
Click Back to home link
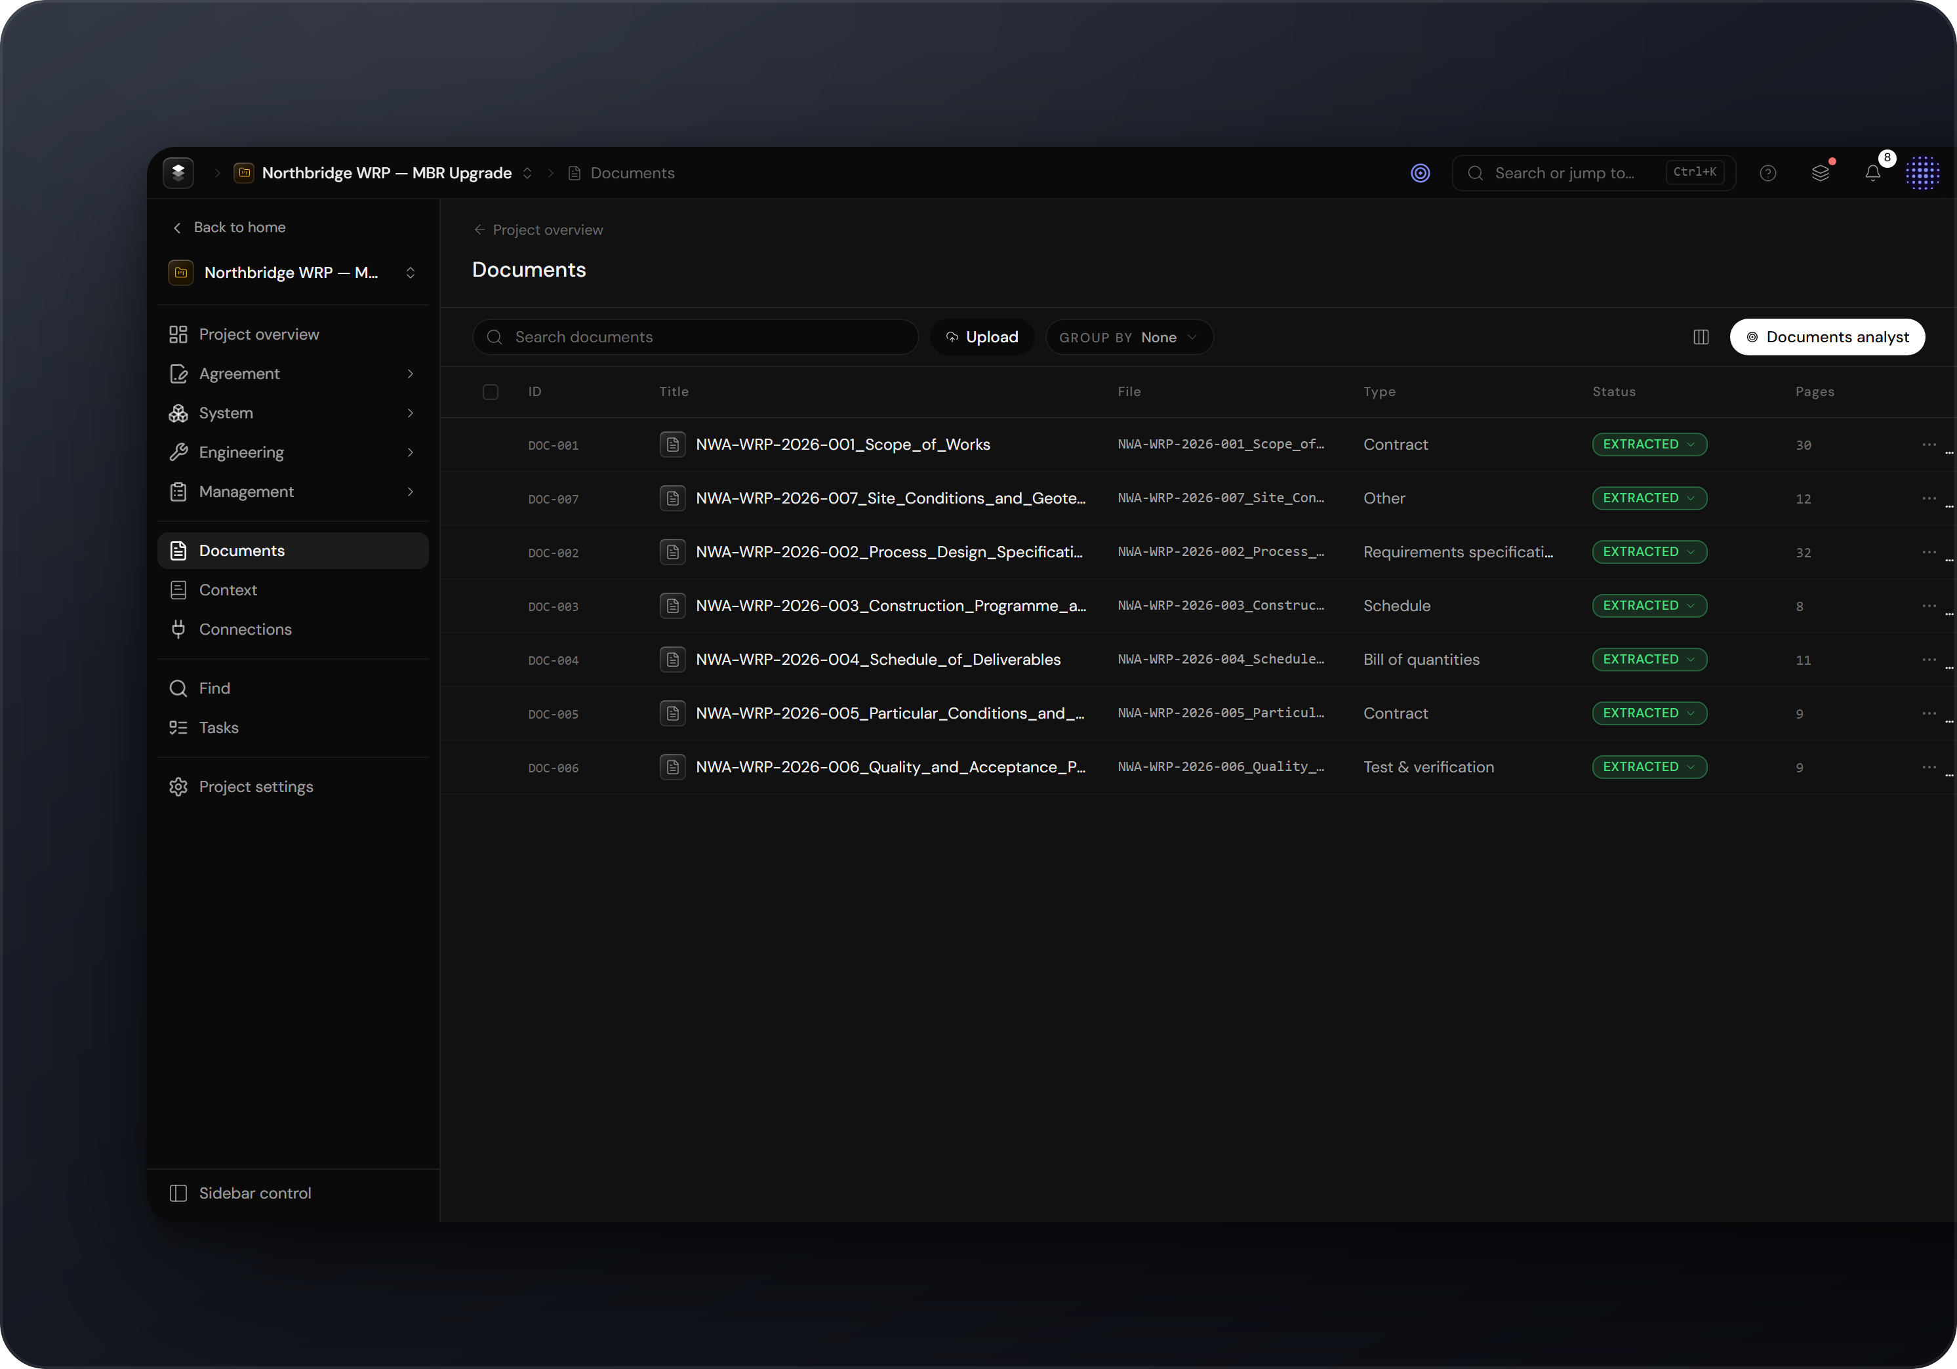point(230,228)
